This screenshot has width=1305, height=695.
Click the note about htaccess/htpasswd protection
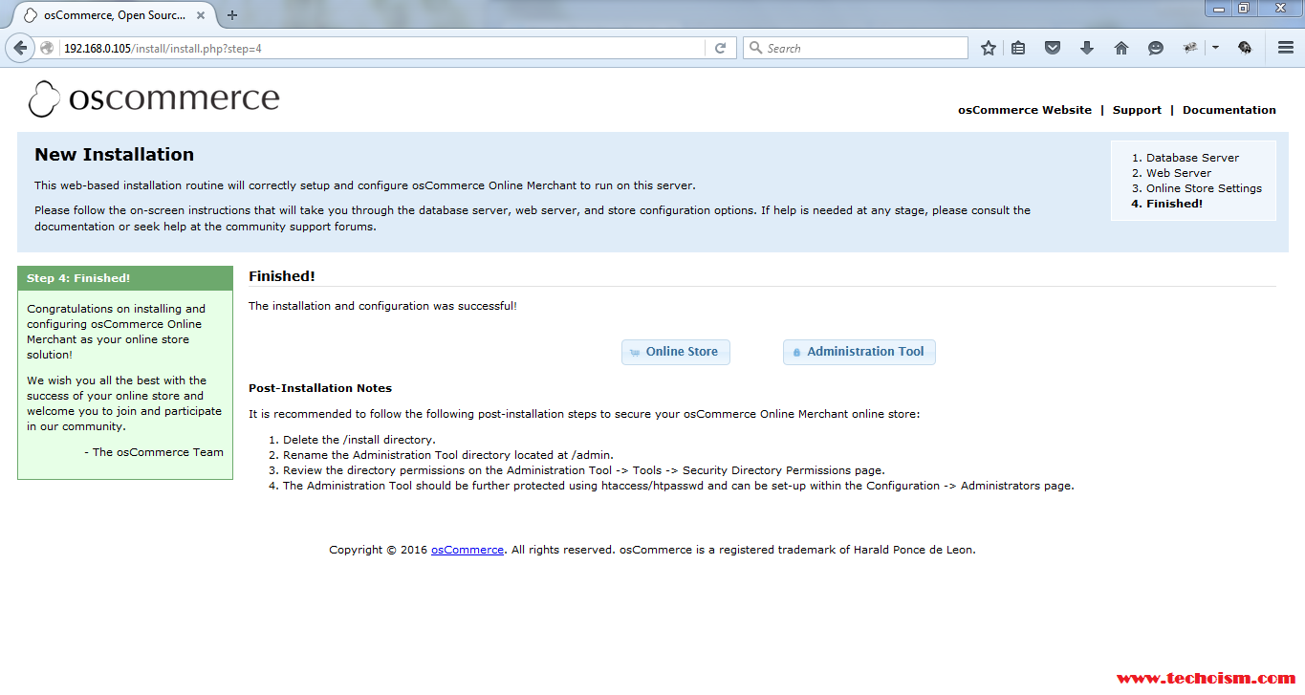pyautogui.click(x=679, y=486)
